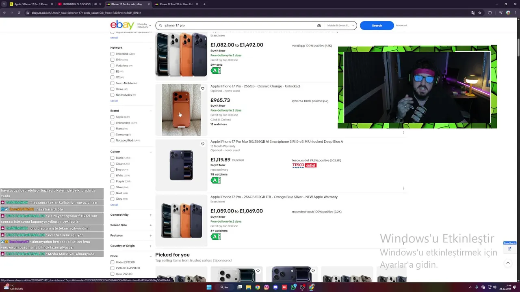Expand the Features filter section
The width and height of the screenshot is (520, 292).
150,236
